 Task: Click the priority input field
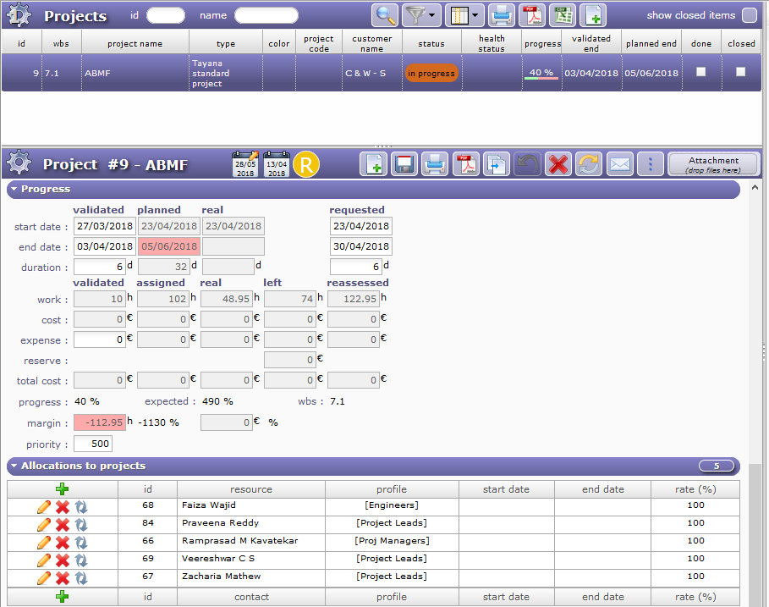(x=92, y=444)
